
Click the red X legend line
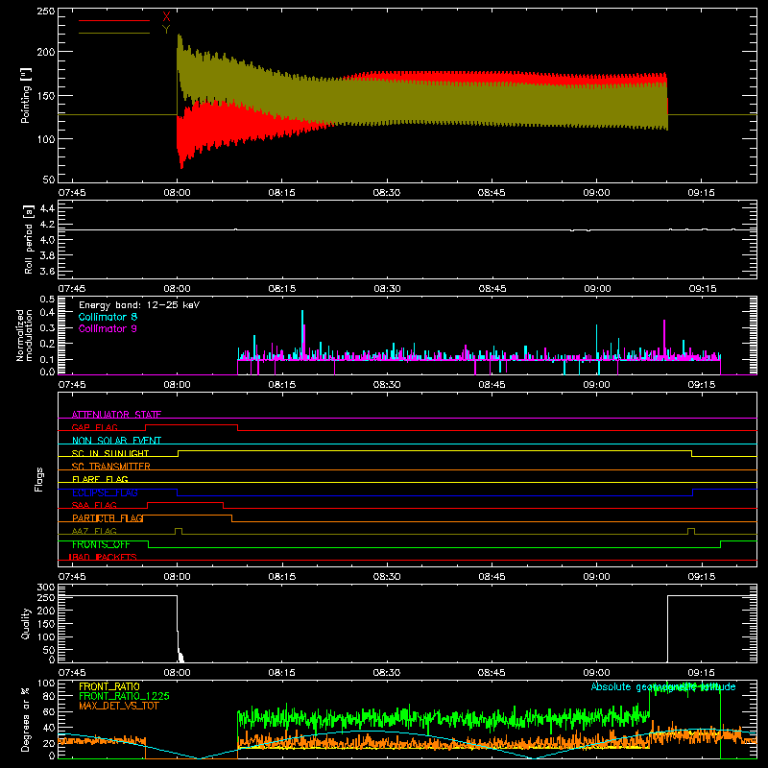tap(114, 20)
